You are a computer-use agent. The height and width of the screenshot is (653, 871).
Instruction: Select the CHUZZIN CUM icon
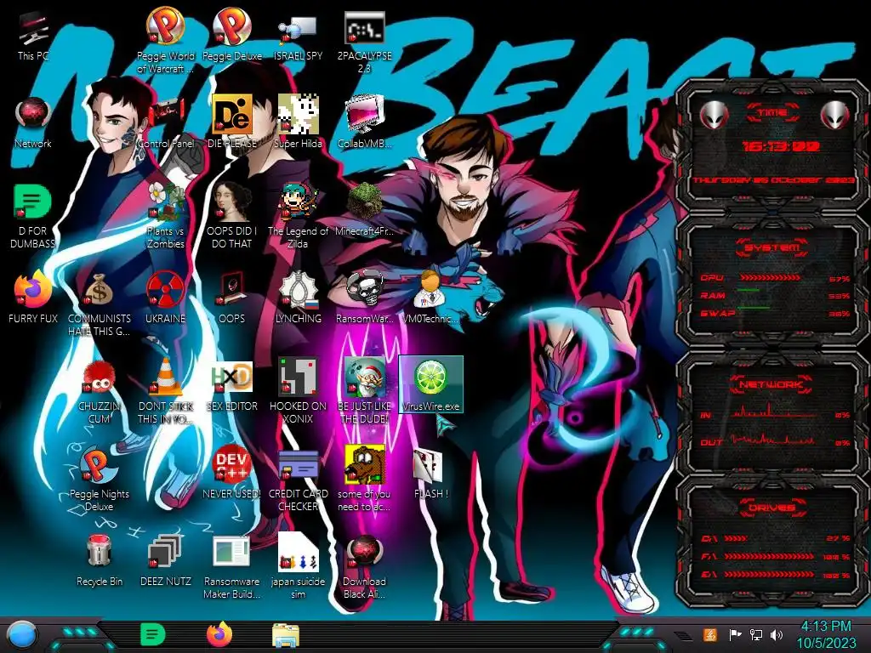click(99, 391)
